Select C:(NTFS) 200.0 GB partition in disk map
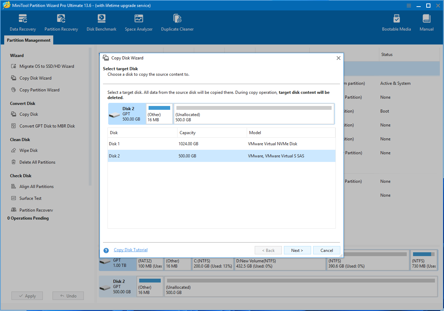The image size is (444, 311). coord(213,263)
